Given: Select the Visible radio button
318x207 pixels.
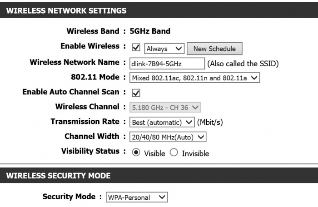Looking at the screenshot, I should (136, 152).
